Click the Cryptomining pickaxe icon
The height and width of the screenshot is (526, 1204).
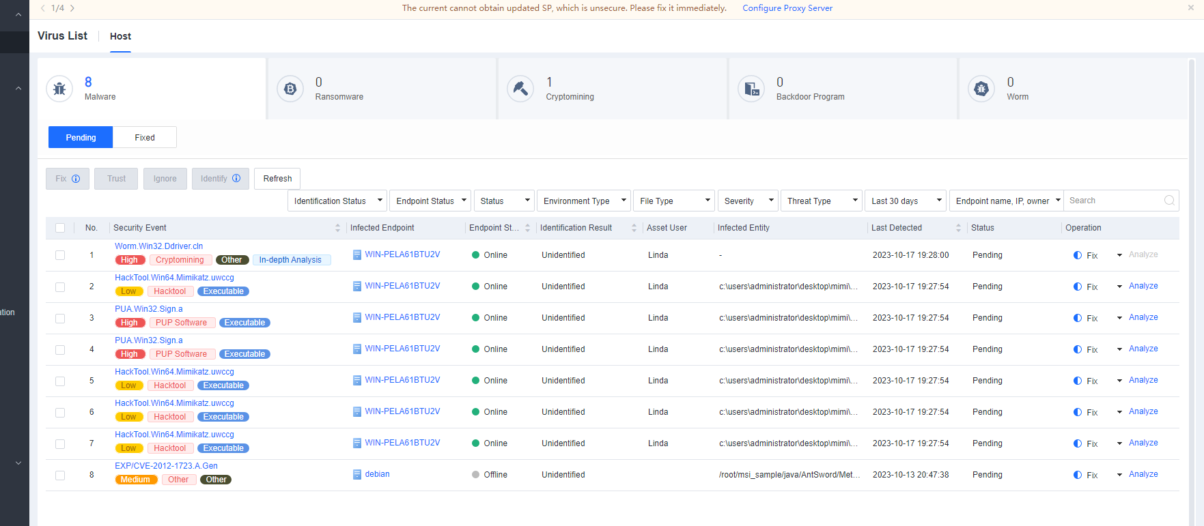520,89
